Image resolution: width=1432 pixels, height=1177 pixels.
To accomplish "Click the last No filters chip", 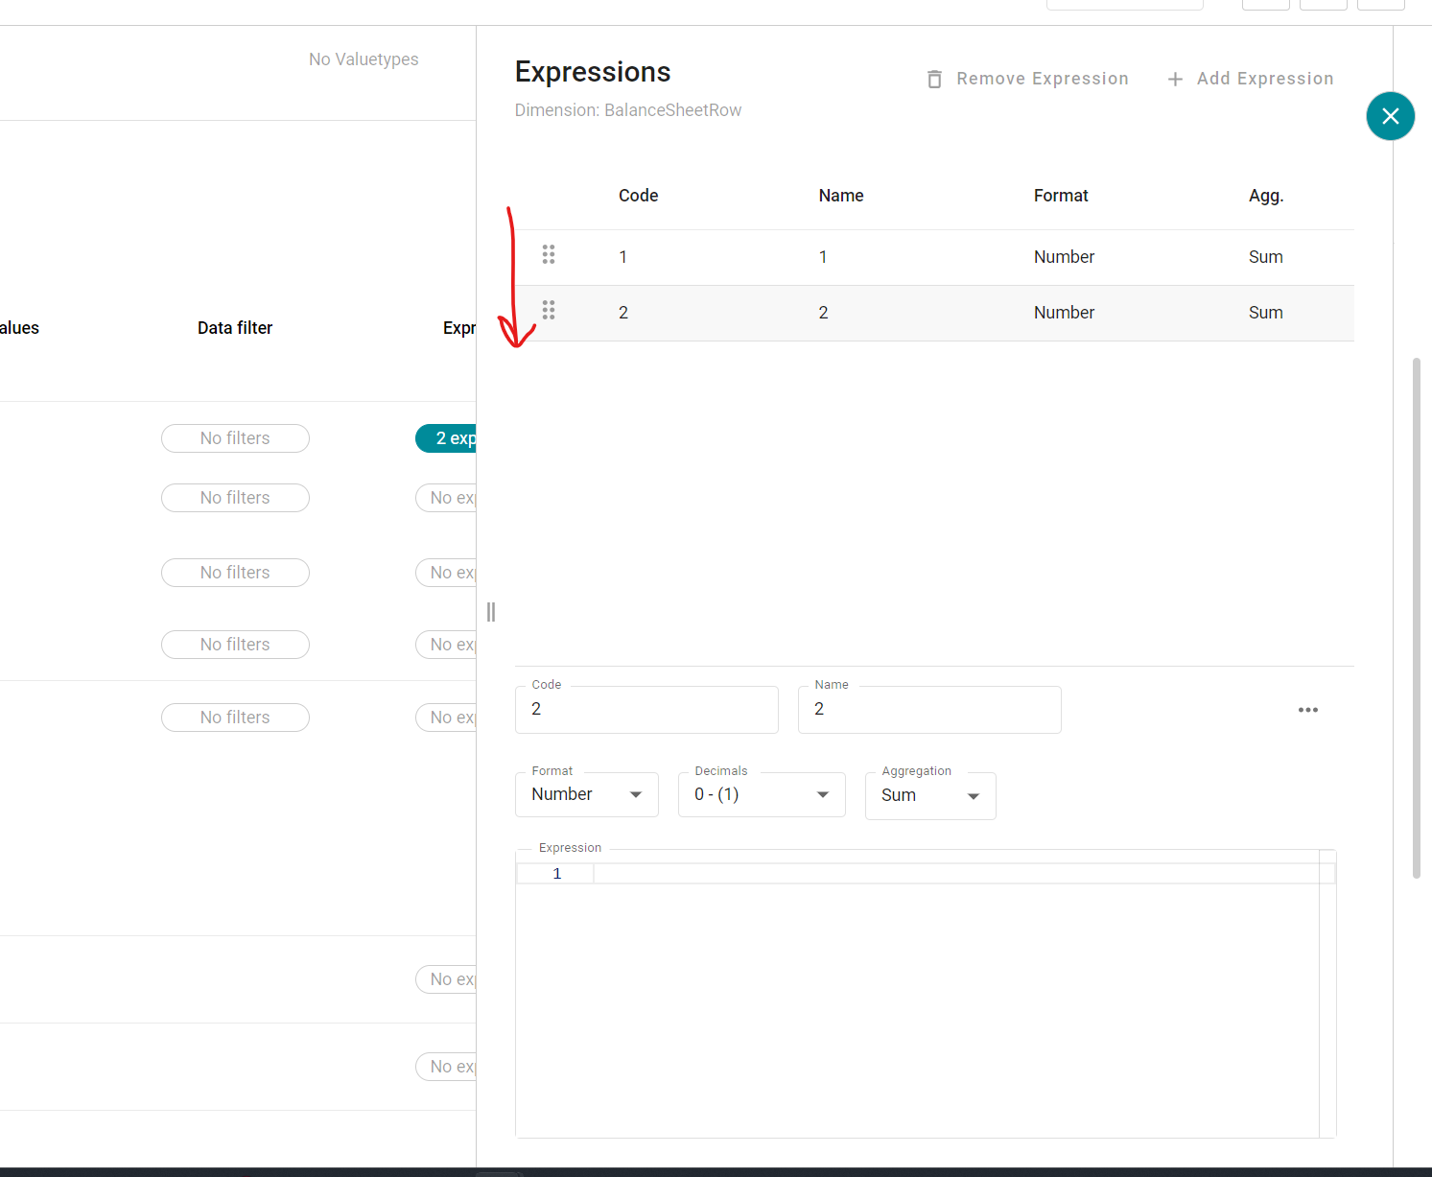I will point(235,718).
